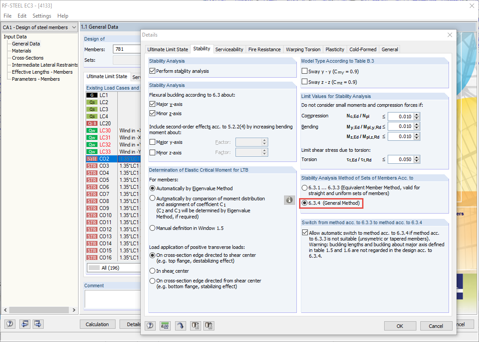Click Torsion limit value stepper

pyautogui.click(x=417, y=159)
